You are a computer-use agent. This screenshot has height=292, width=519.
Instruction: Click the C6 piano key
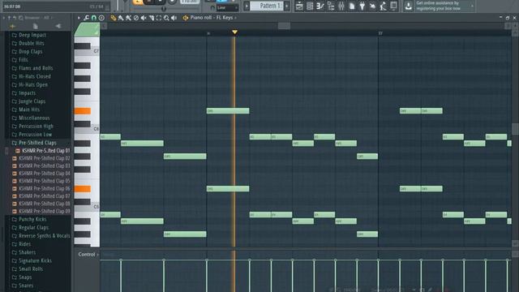94,129
